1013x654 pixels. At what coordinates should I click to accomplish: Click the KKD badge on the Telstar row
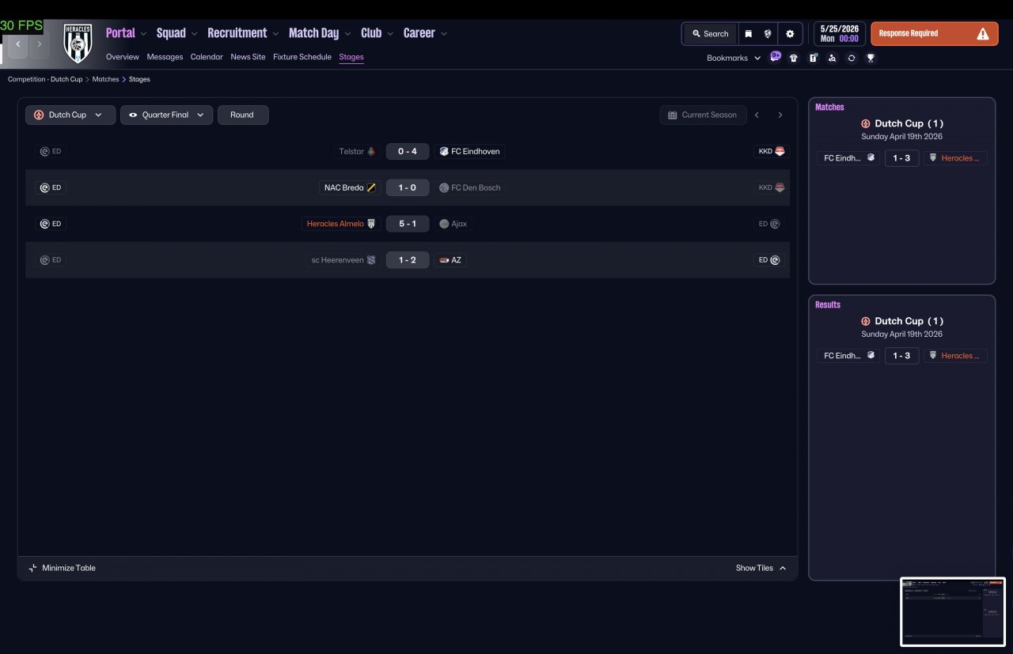771,151
